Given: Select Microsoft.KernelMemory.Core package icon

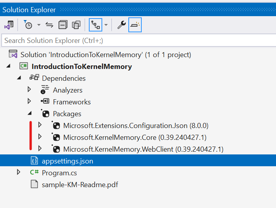Looking at the screenshot, I should [56, 137].
